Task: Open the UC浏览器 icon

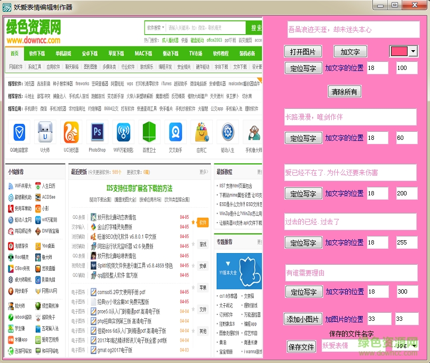Action: coord(71,132)
